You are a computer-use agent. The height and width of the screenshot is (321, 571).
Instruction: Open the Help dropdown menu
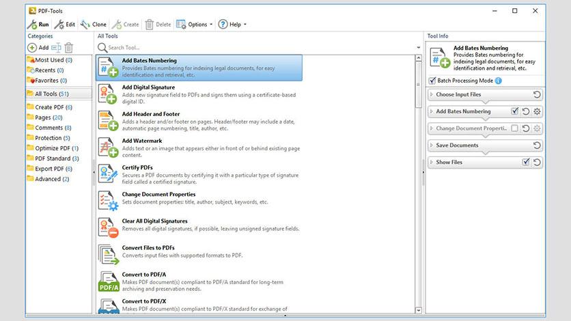pyautogui.click(x=232, y=25)
